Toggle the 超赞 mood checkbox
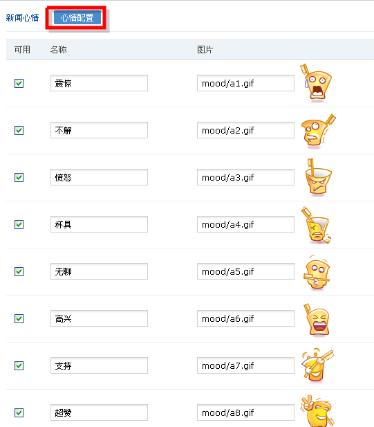The width and height of the screenshot is (374, 427). pyautogui.click(x=19, y=413)
